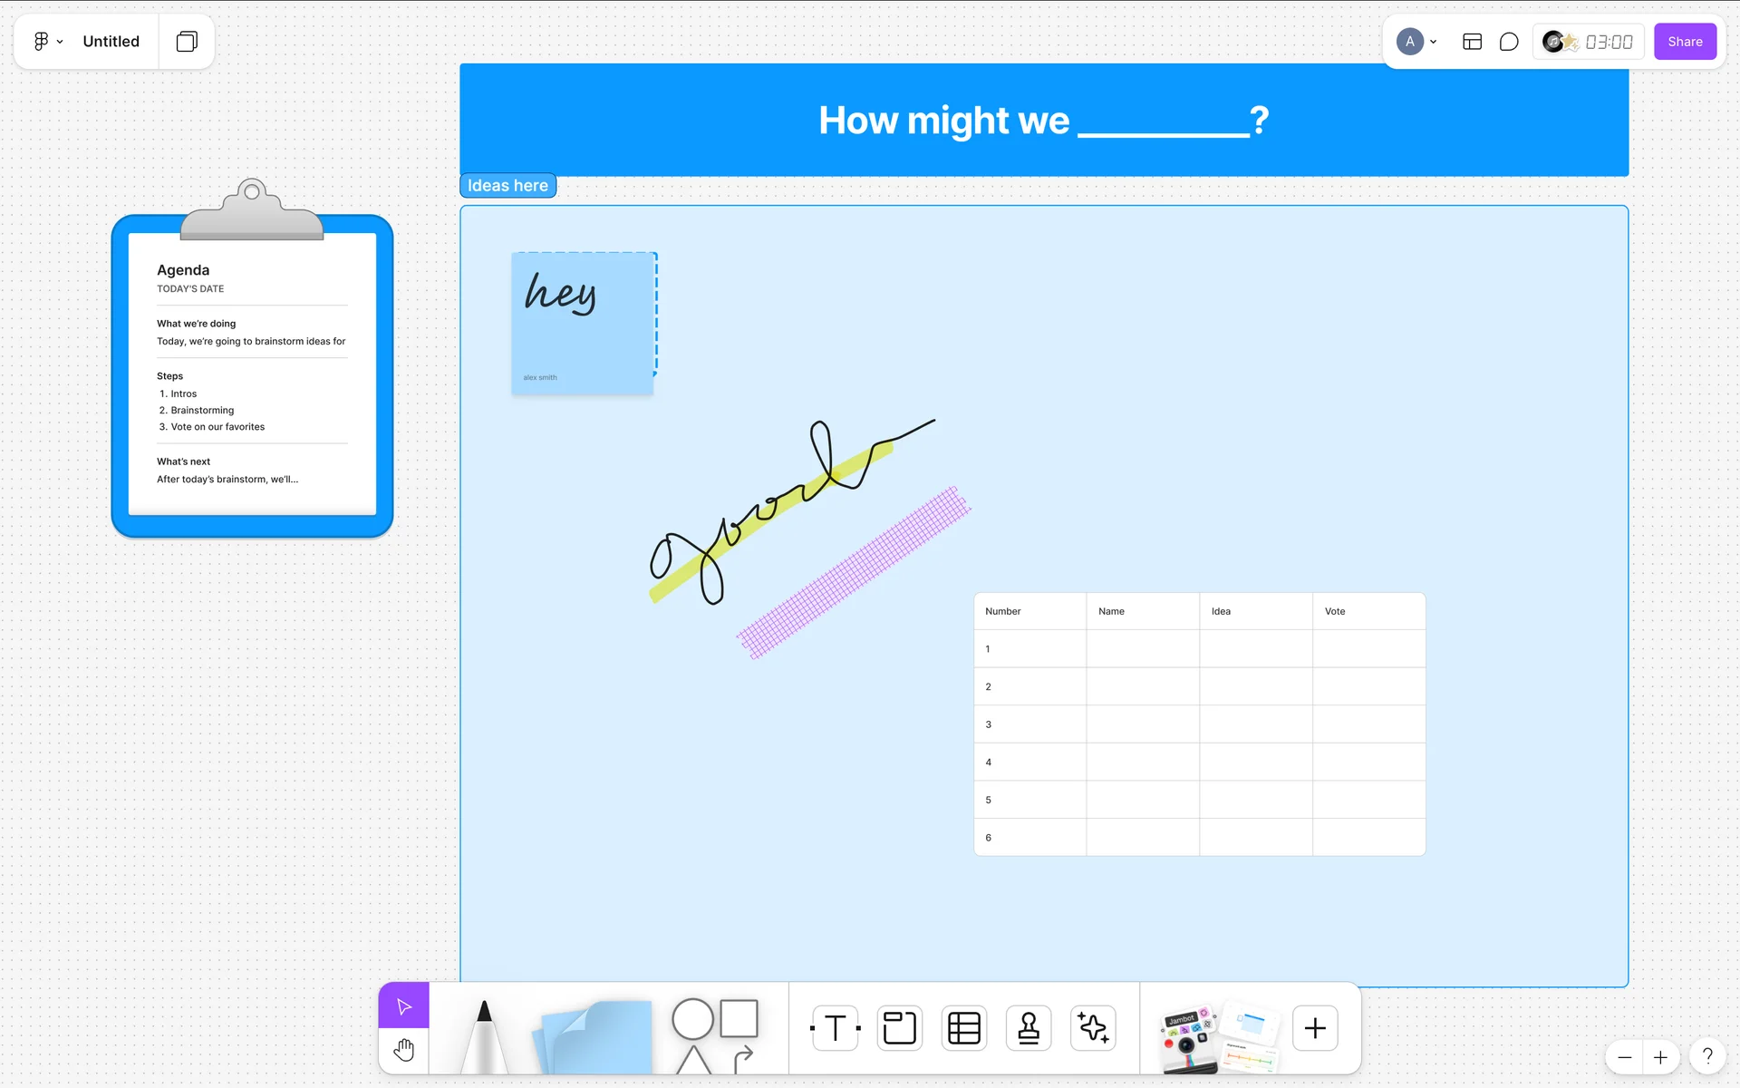
Task: Expand the avatar A dropdown
Action: (x=1417, y=42)
